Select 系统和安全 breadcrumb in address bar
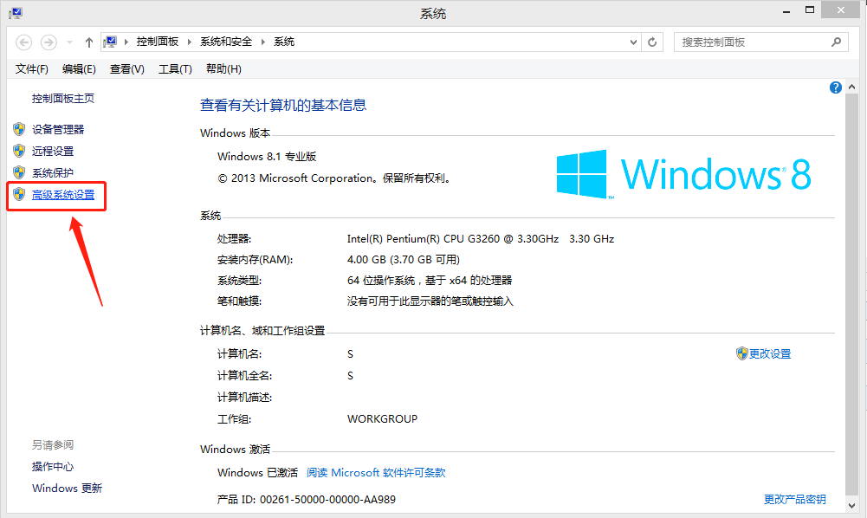Viewport: 867px width, 518px height. pos(225,42)
